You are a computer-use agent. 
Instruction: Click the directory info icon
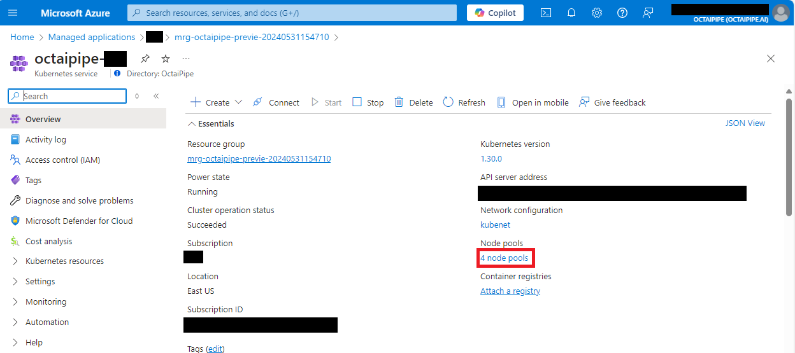tap(117, 73)
